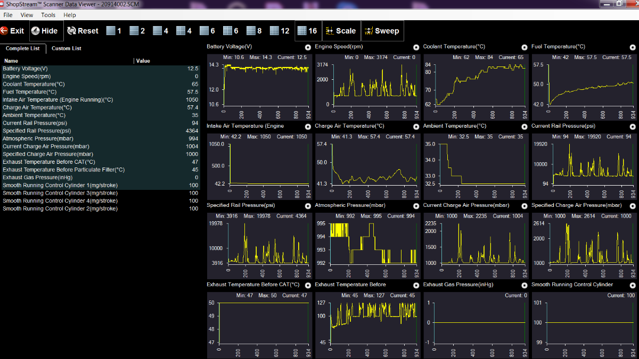The width and height of the screenshot is (639, 359).
Task: Click the Sweep toolbar button
Action: click(382, 31)
